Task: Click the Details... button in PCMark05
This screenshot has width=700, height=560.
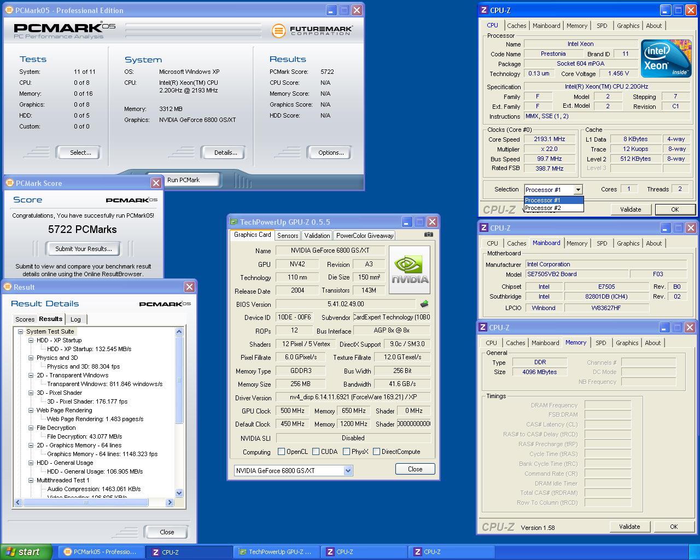Action: pyautogui.click(x=225, y=153)
